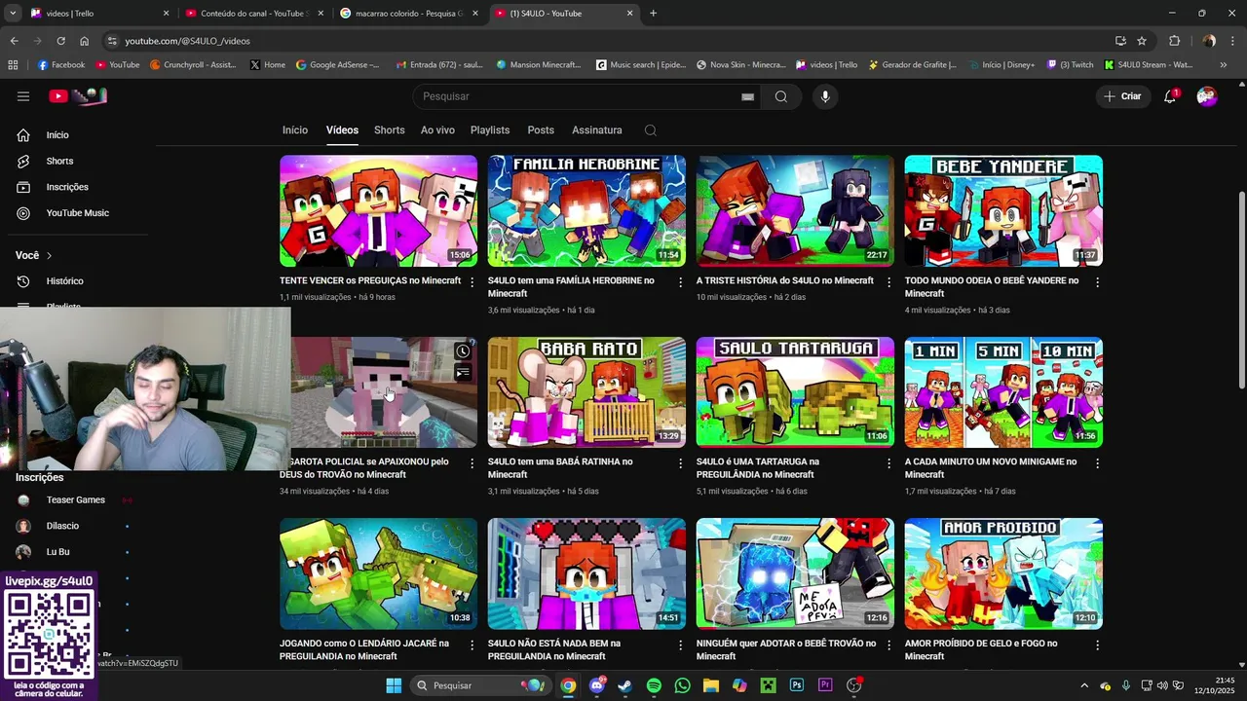Open Chrome extensions puzzle icon
This screenshot has height=701, width=1247.
(1174, 41)
